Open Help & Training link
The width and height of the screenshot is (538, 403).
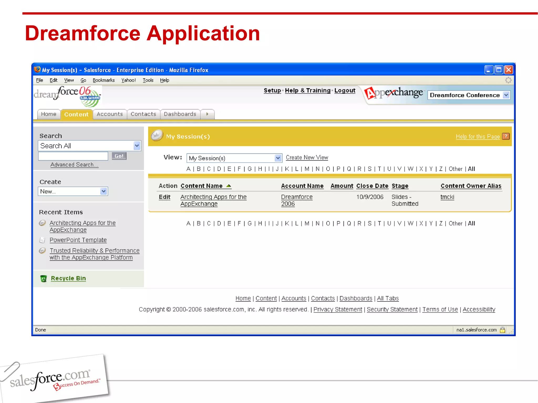pos(308,91)
